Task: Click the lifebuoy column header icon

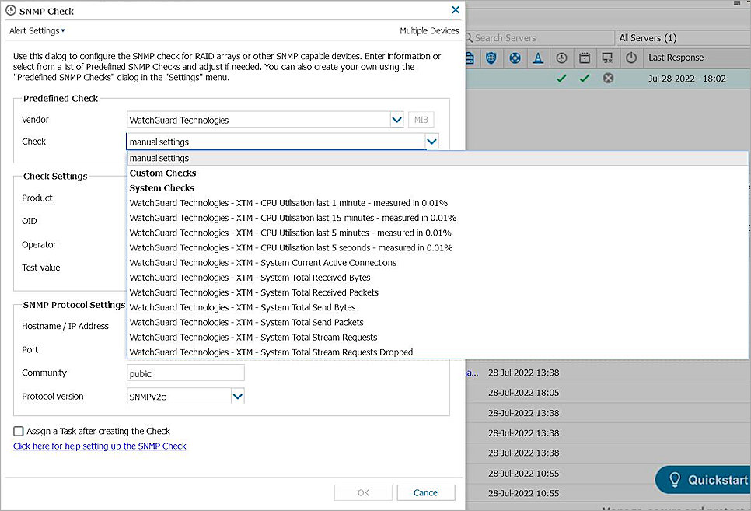Action: [x=515, y=58]
